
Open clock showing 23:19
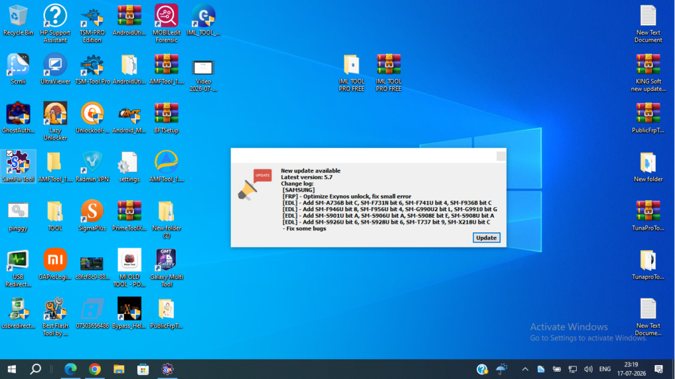(x=631, y=369)
